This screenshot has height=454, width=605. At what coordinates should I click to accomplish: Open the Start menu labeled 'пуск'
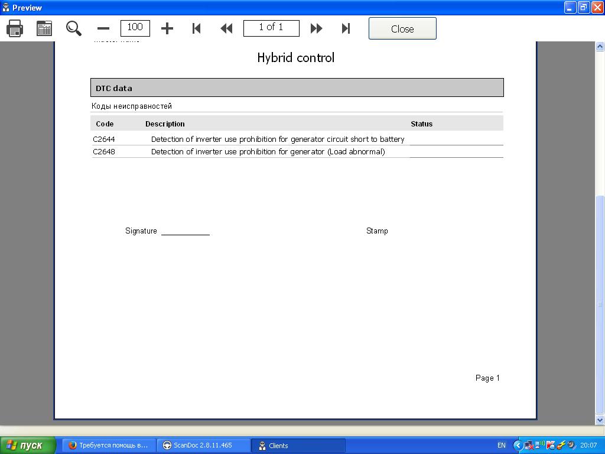[x=28, y=446]
